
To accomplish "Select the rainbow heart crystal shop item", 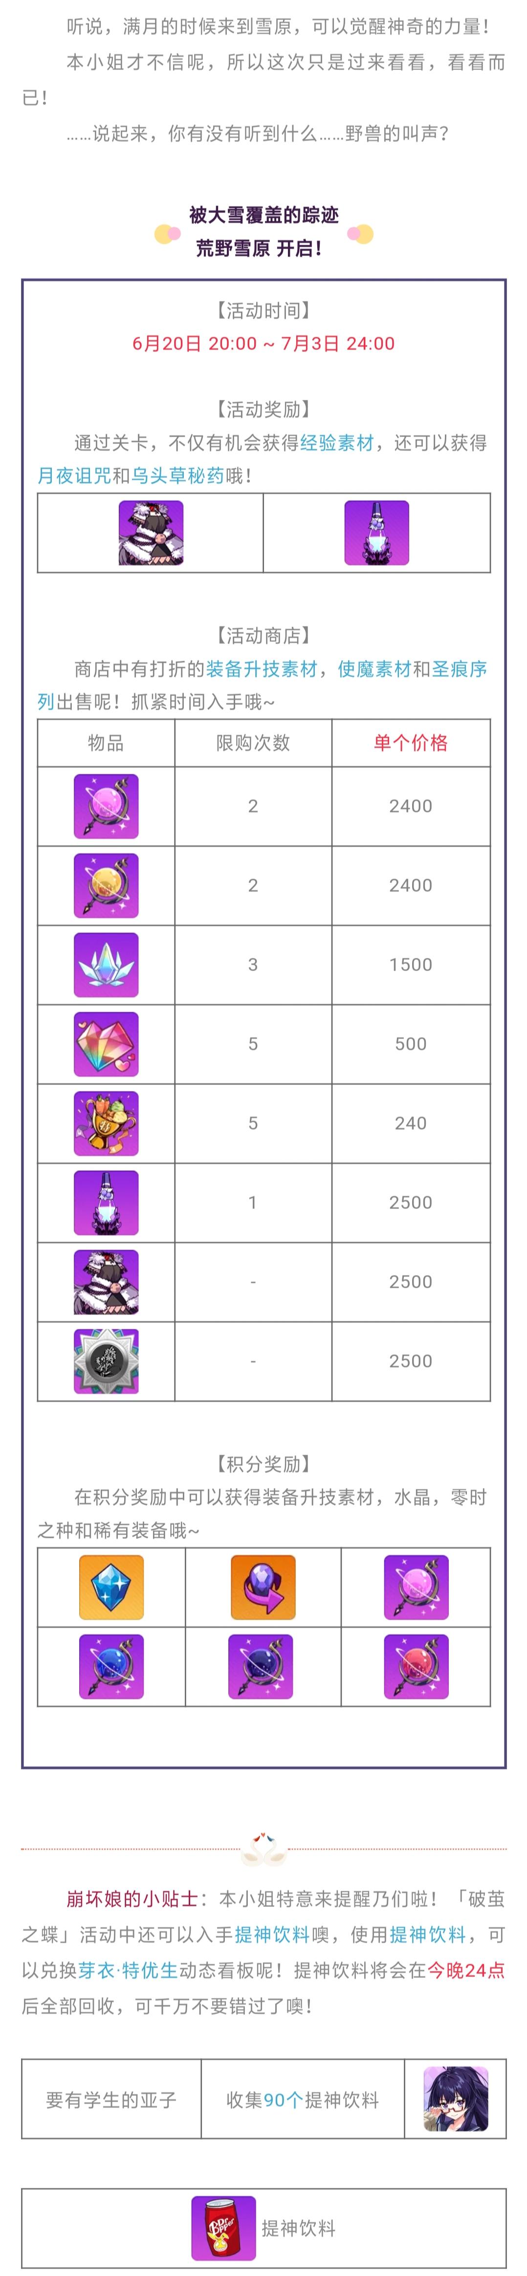I will click(106, 1044).
